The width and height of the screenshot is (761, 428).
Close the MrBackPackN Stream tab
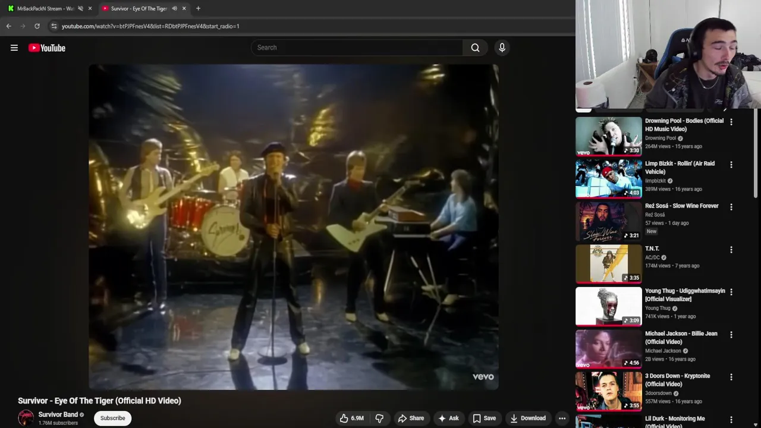click(x=90, y=8)
